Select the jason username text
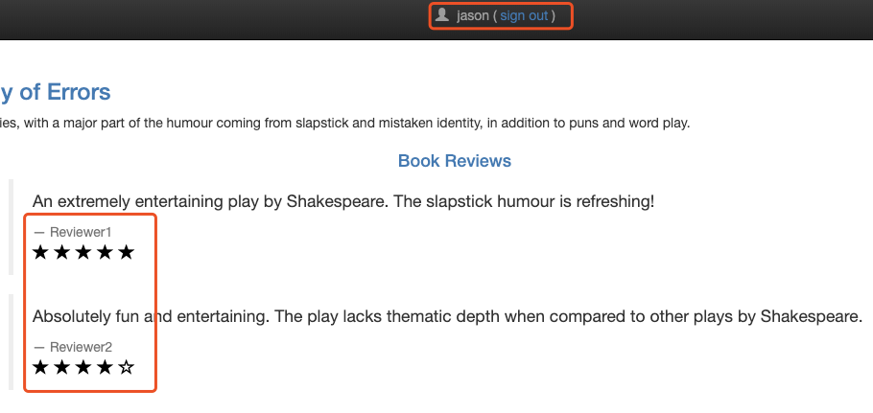The width and height of the screenshot is (873, 413). 473,15
